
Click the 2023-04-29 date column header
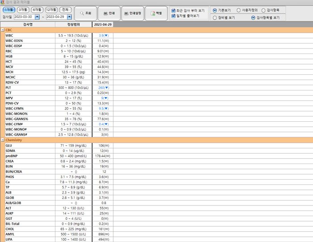103,25
